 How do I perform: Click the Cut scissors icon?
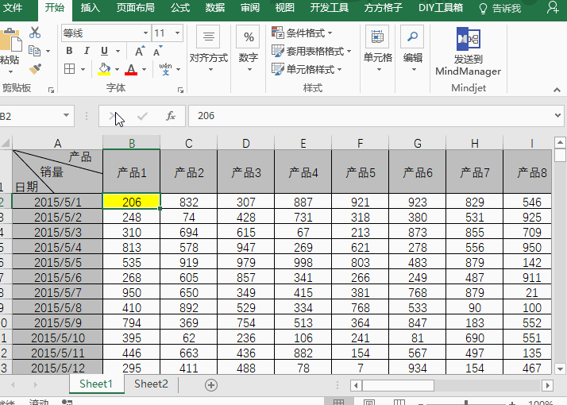[35, 33]
